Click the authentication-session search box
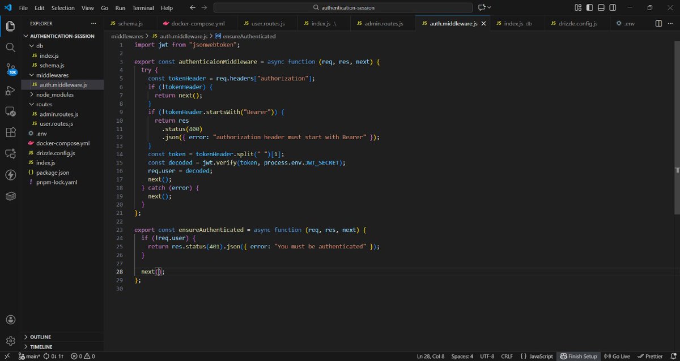Screen dimensions: 680x361 343,8
